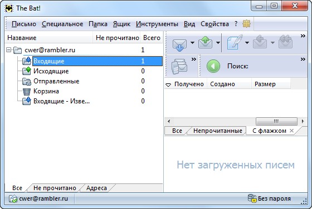Click the unread count 1 for Входящие
312x209 pixels.
(x=143, y=61)
